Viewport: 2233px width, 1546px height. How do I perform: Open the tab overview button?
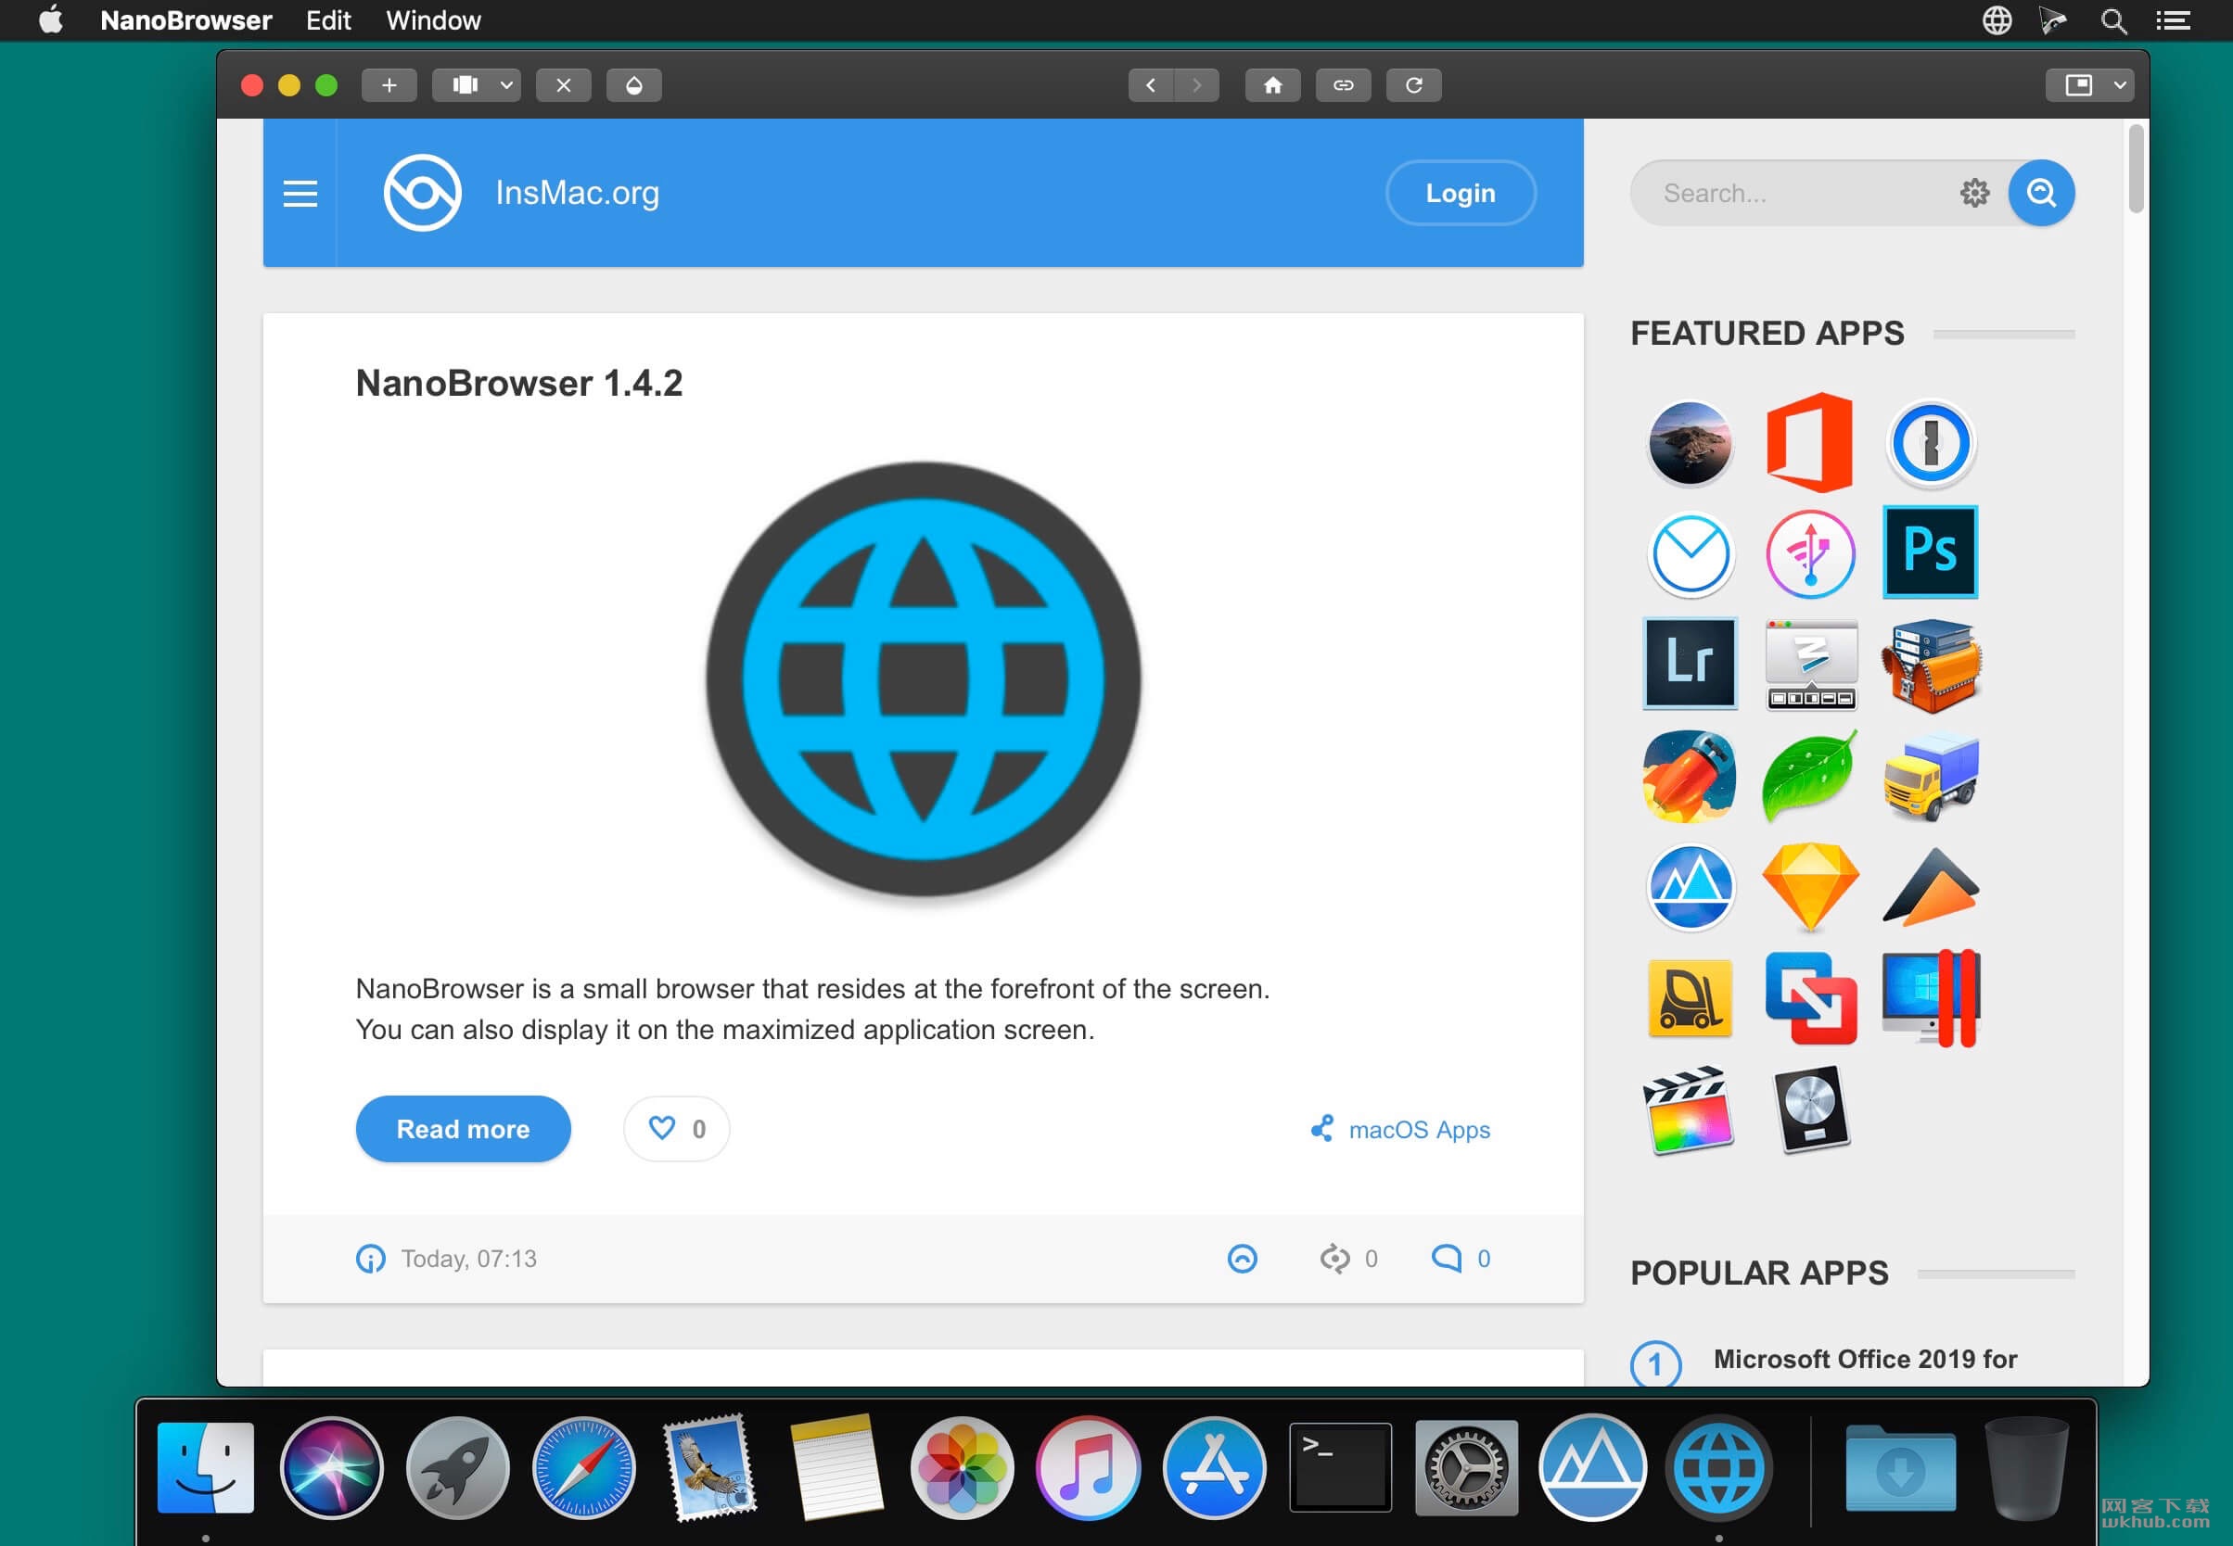(x=466, y=85)
